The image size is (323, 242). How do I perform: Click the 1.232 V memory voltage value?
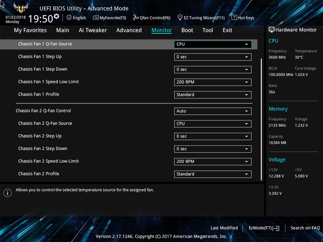point(301,125)
